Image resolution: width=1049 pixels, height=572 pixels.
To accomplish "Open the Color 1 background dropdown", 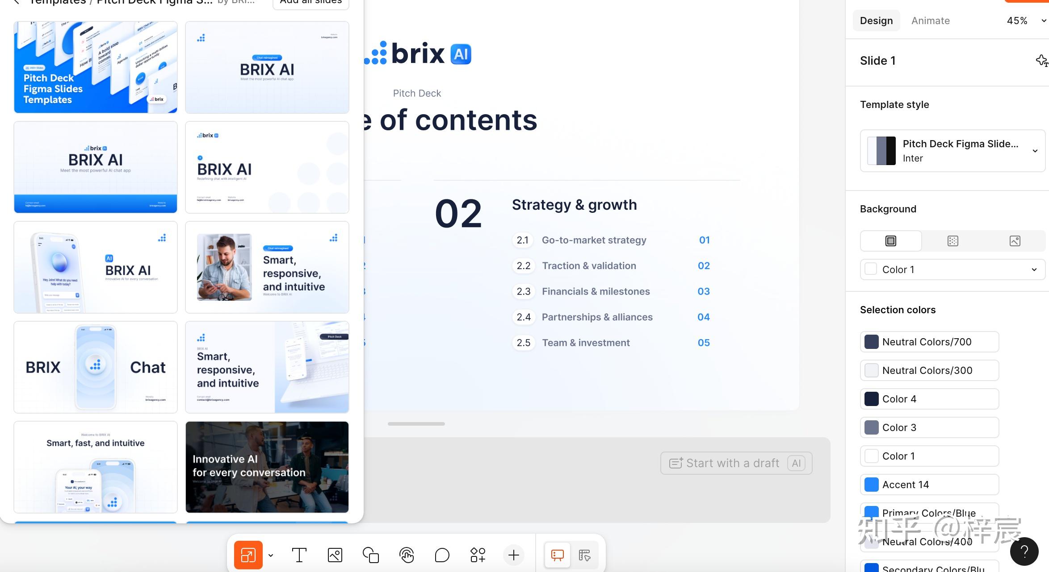I will (952, 269).
